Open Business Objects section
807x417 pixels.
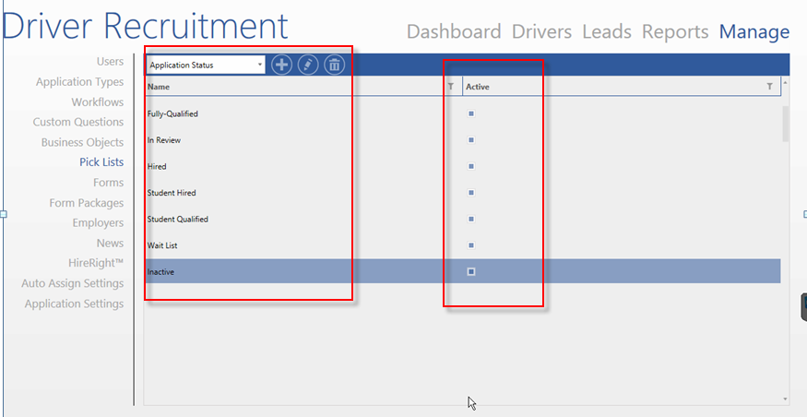pyautogui.click(x=82, y=142)
